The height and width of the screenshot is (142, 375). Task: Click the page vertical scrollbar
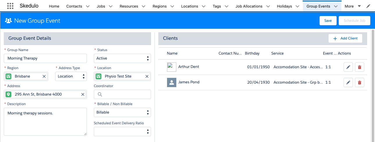coord(373,86)
